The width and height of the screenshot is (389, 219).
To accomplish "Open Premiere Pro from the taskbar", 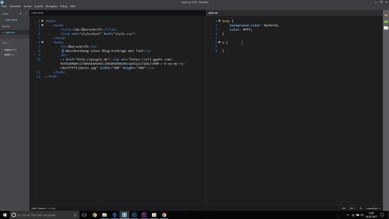I will (x=144, y=215).
